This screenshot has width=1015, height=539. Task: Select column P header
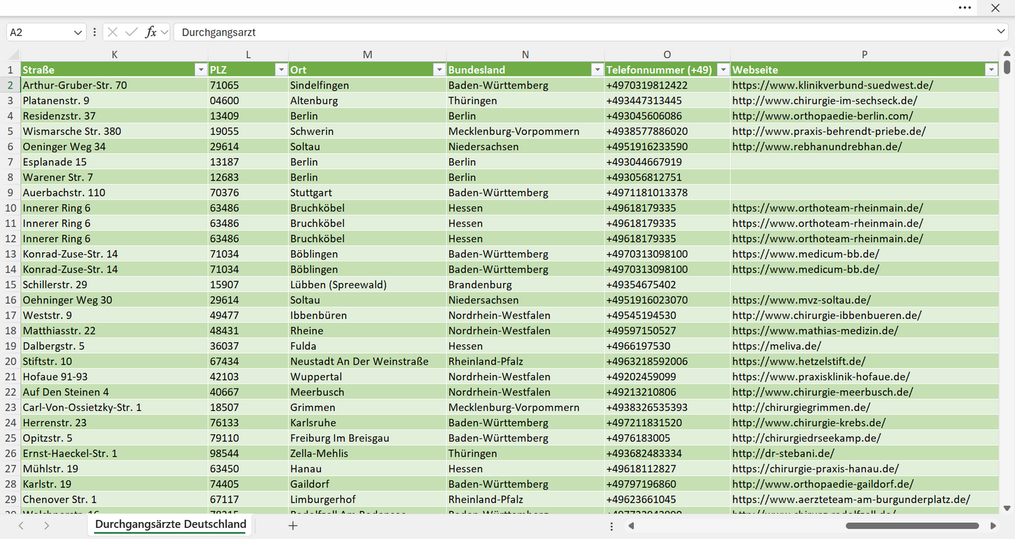865,54
